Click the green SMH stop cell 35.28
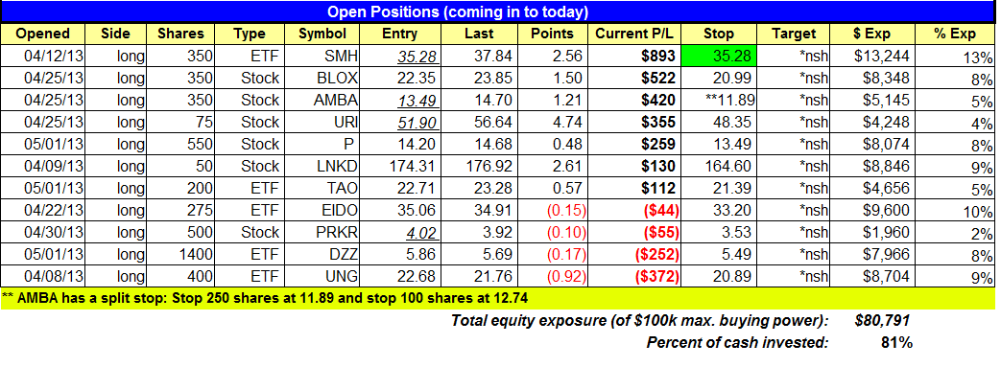The height and width of the screenshot is (367, 1001). point(719,57)
